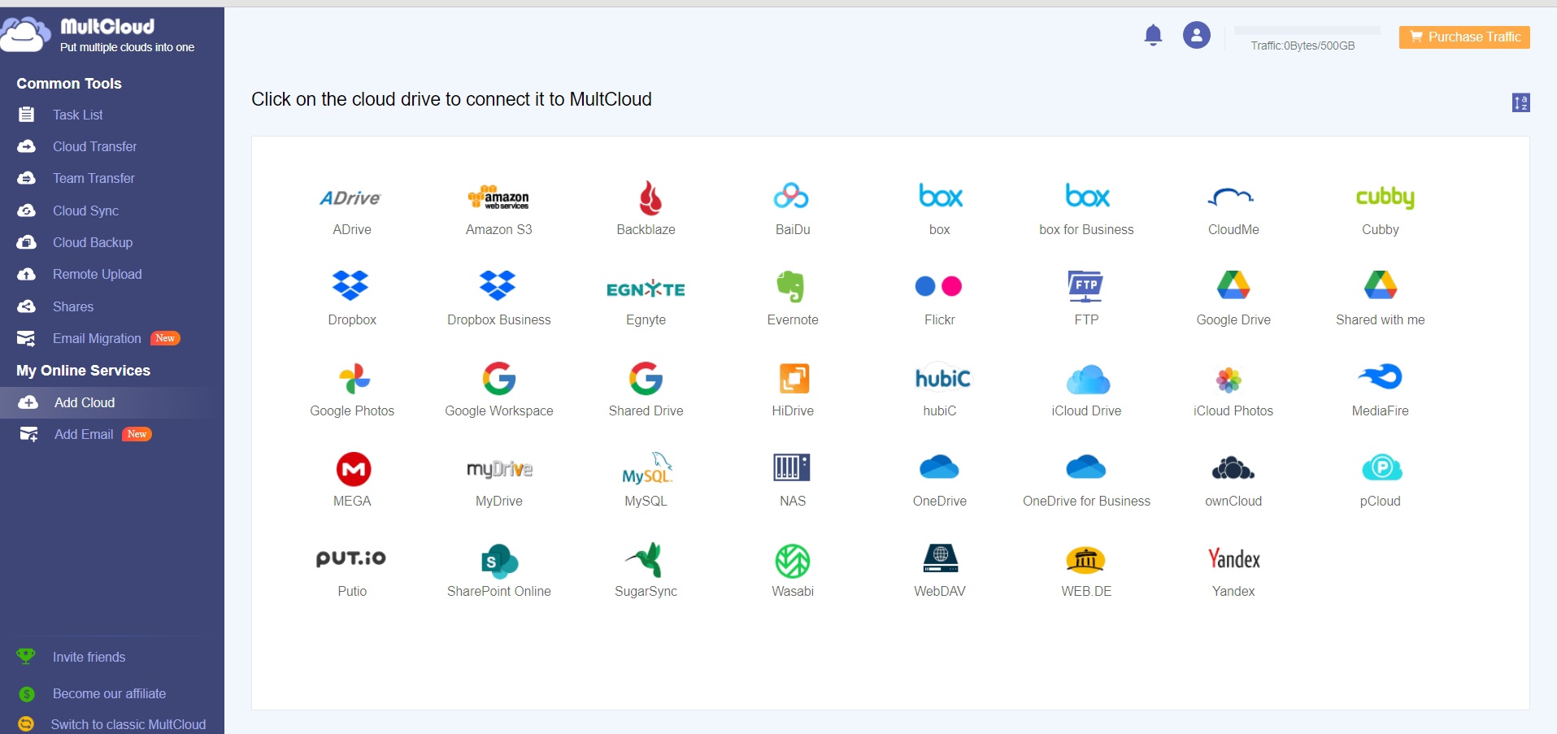Select iCloud Photos
This screenshot has height=734, width=1557.
1229,380
